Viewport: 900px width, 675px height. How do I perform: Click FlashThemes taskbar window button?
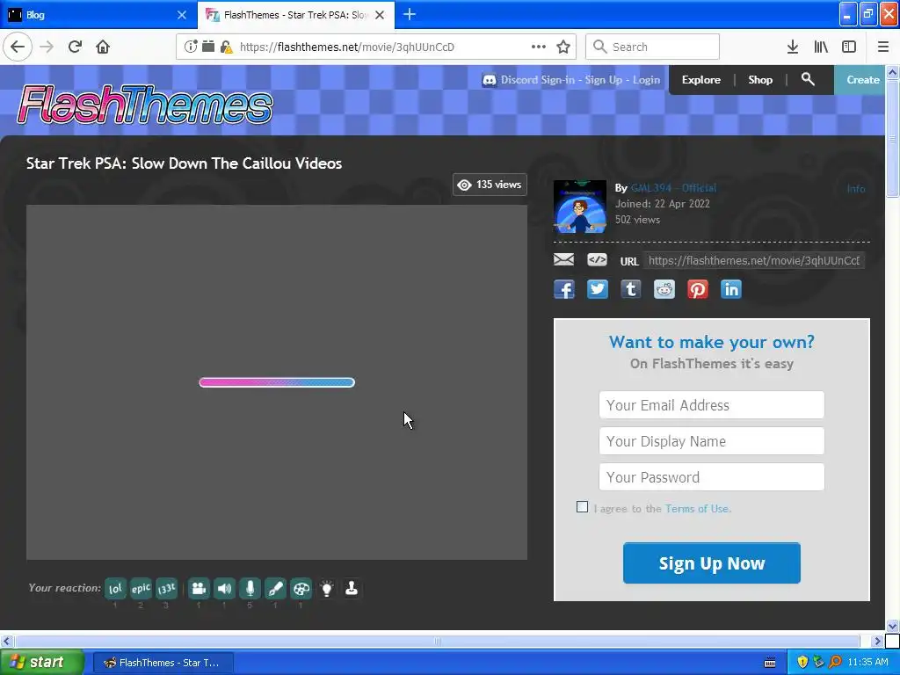pos(163,663)
